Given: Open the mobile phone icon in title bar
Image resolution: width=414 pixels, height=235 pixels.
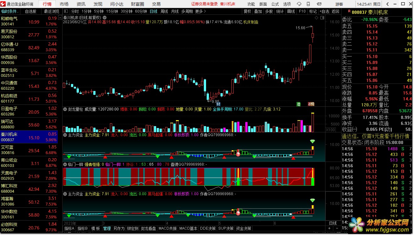Looking at the screenshot, I should (x=308, y=4).
